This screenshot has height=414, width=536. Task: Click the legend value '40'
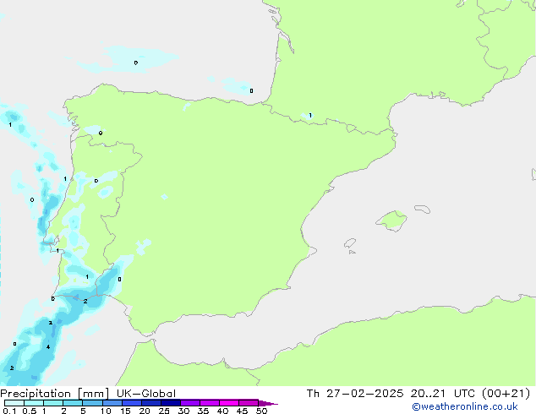pos(222,411)
